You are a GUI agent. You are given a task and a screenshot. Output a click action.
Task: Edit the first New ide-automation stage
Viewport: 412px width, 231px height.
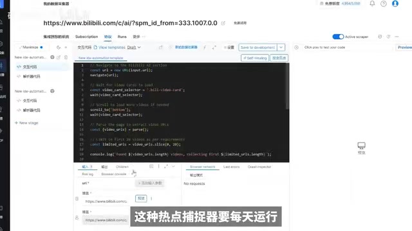(59, 57)
